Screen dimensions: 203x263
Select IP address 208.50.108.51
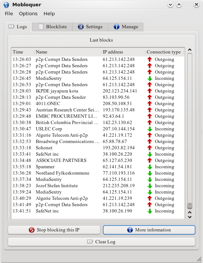click(117, 104)
